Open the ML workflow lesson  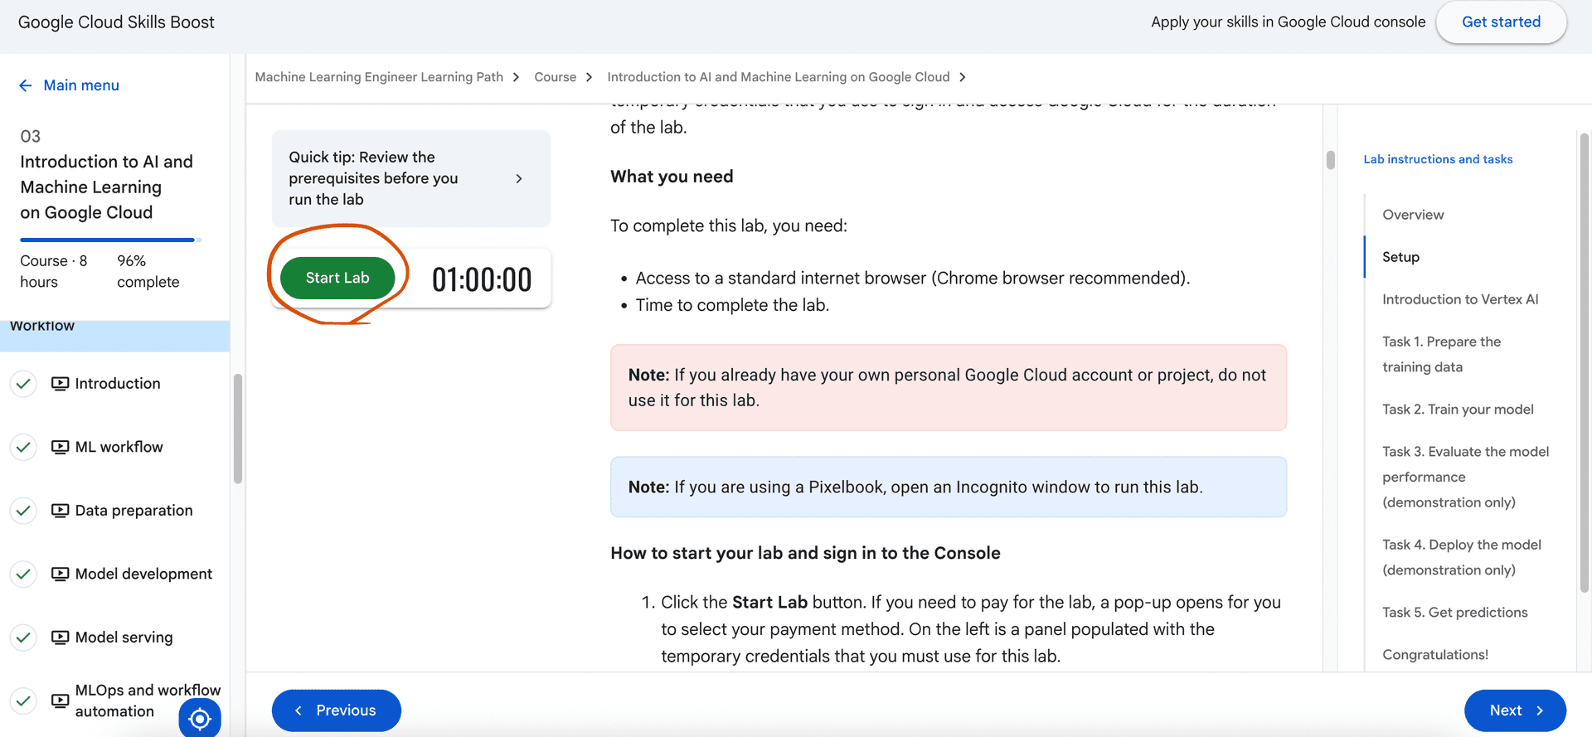click(x=119, y=447)
